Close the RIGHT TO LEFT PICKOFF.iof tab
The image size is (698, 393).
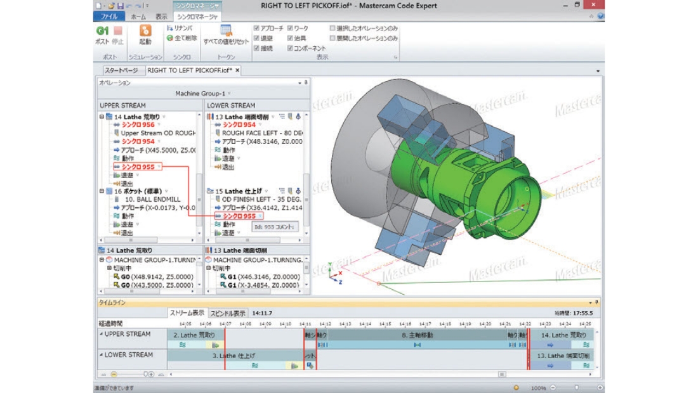coord(238,70)
